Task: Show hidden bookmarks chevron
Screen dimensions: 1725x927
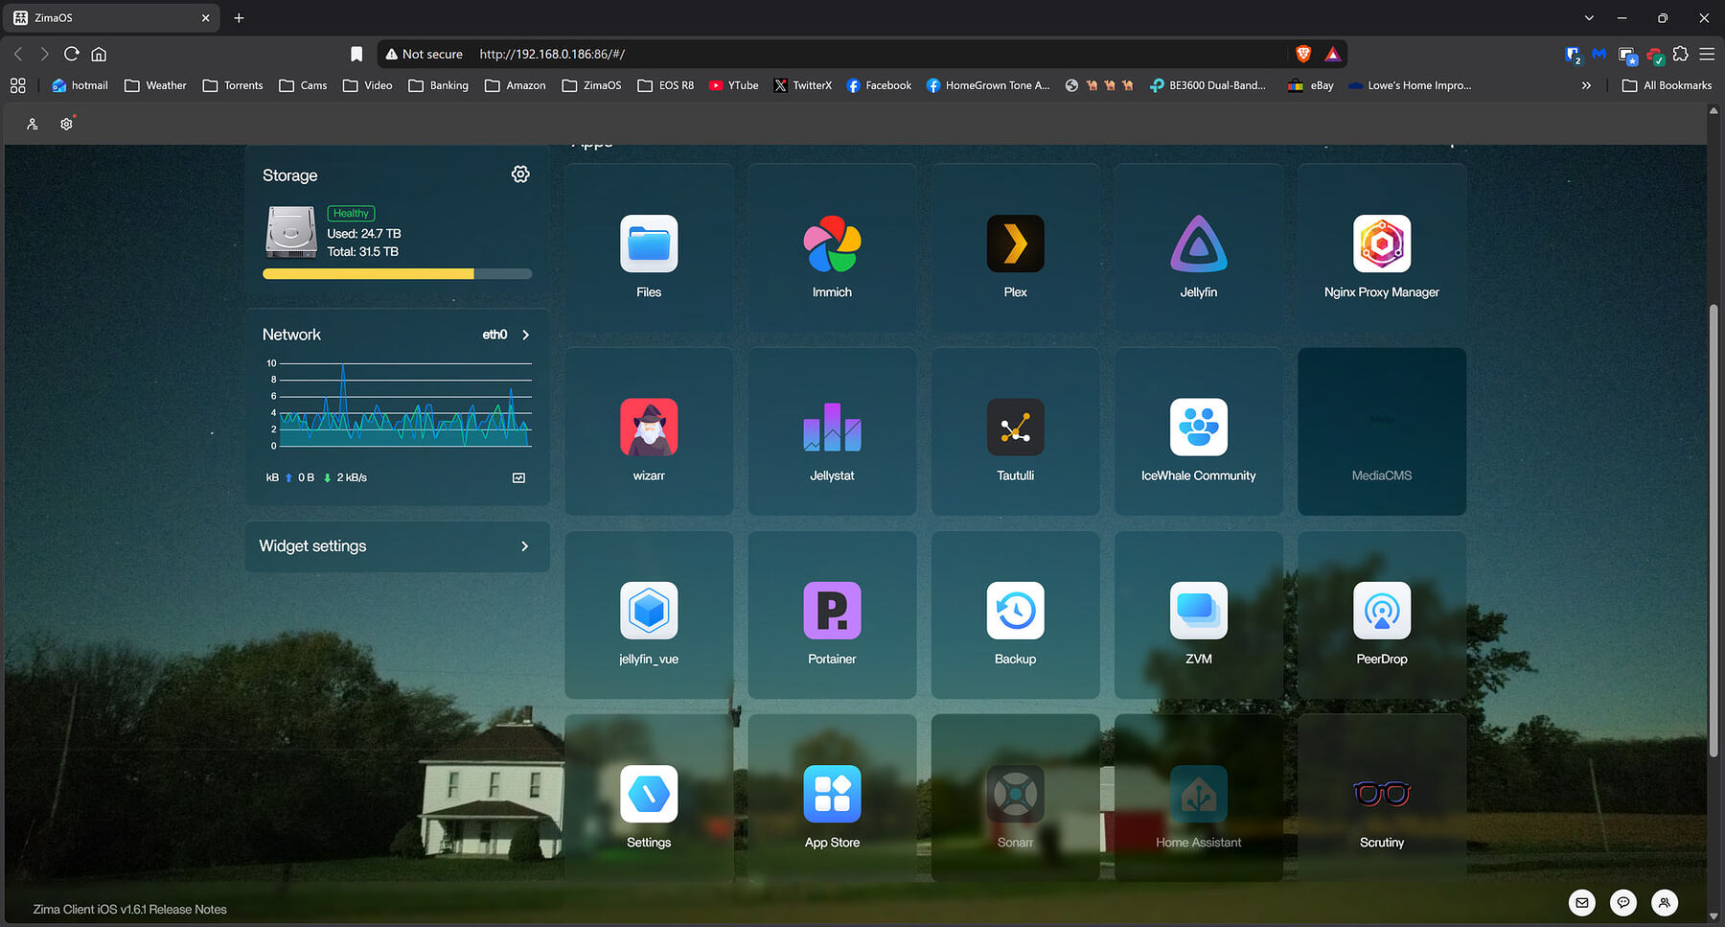Action: point(1586,85)
